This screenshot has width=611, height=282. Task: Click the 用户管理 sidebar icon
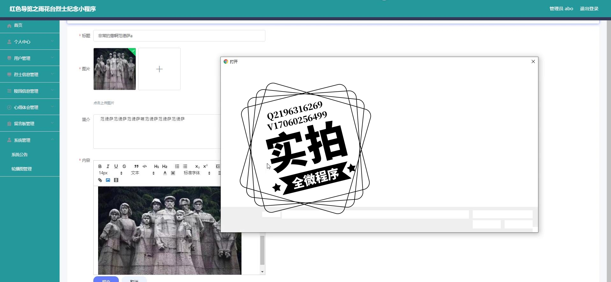(9, 58)
